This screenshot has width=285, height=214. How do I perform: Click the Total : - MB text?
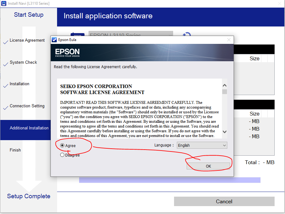259,162
